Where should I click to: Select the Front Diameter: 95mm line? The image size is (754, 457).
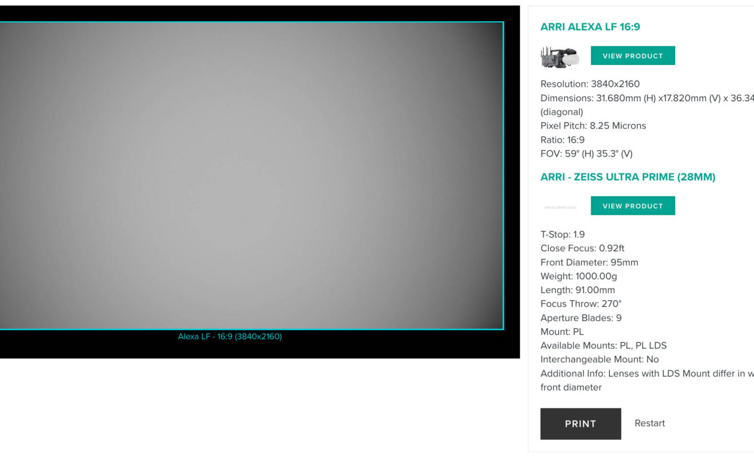(589, 263)
